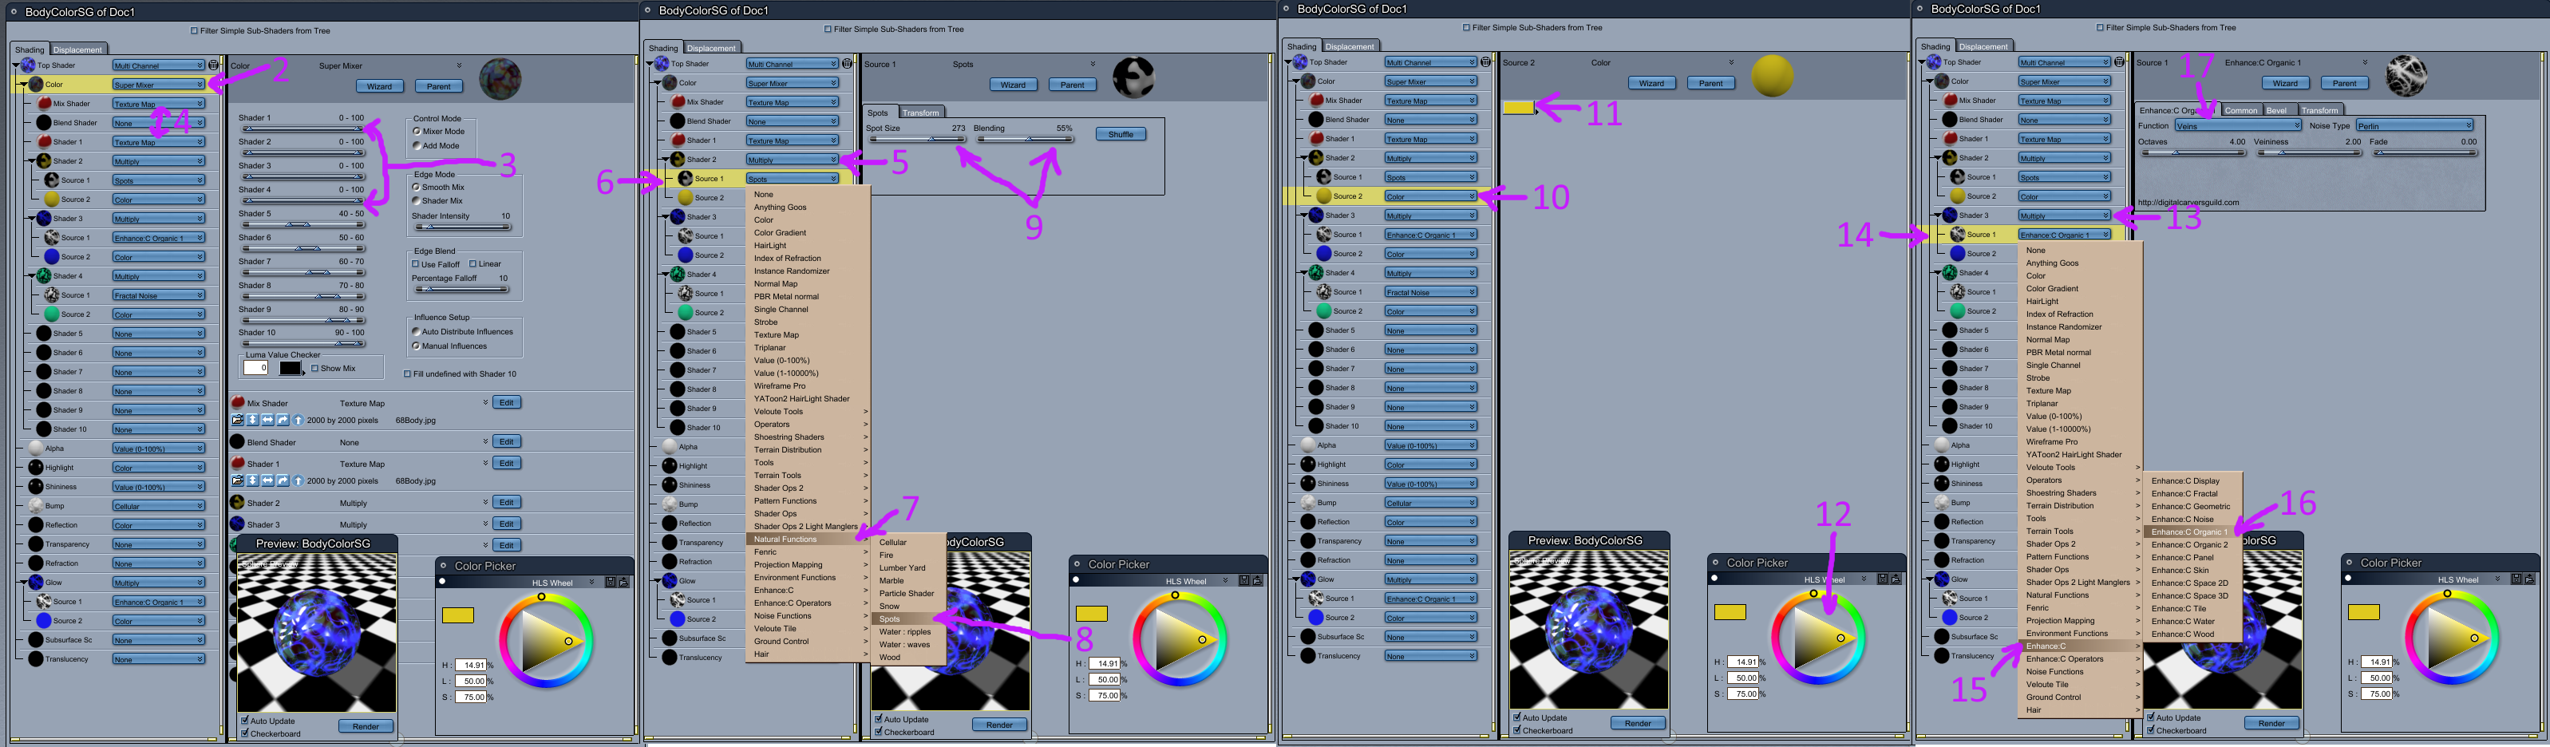This screenshot has height=747, width=2550.
Task: Click horizontal flip icon in Mix Shader's texture row
Action: [x=267, y=421]
